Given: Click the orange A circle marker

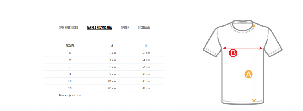Looking at the screenshot, I should pyautogui.click(x=249, y=74).
